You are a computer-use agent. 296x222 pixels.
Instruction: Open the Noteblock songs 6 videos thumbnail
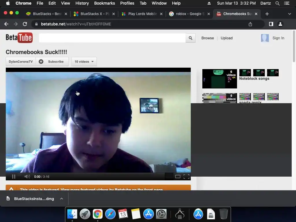pos(220,79)
